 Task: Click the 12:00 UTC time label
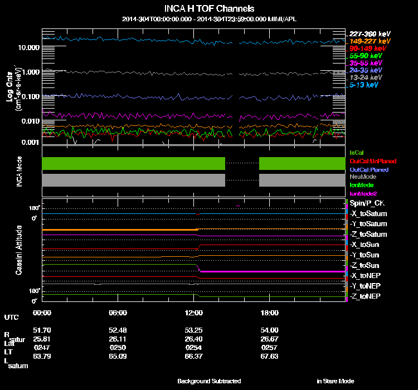(x=193, y=313)
